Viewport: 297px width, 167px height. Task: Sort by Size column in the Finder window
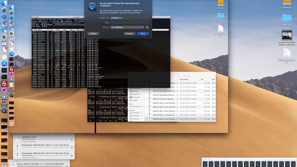pos(202,79)
